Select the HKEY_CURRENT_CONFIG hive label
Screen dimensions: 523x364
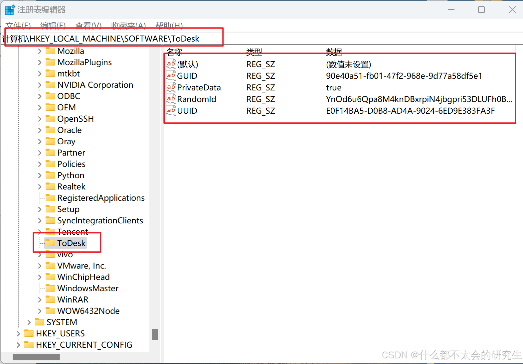coord(84,345)
